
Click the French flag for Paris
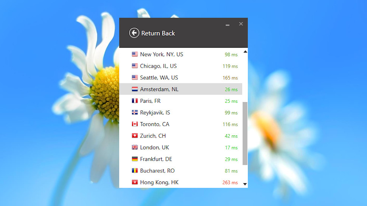pyautogui.click(x=135, y=101)
